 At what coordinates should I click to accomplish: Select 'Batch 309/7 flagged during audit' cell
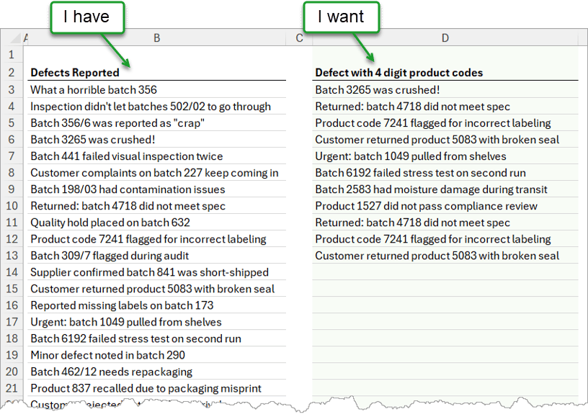(x=110, y=256)
